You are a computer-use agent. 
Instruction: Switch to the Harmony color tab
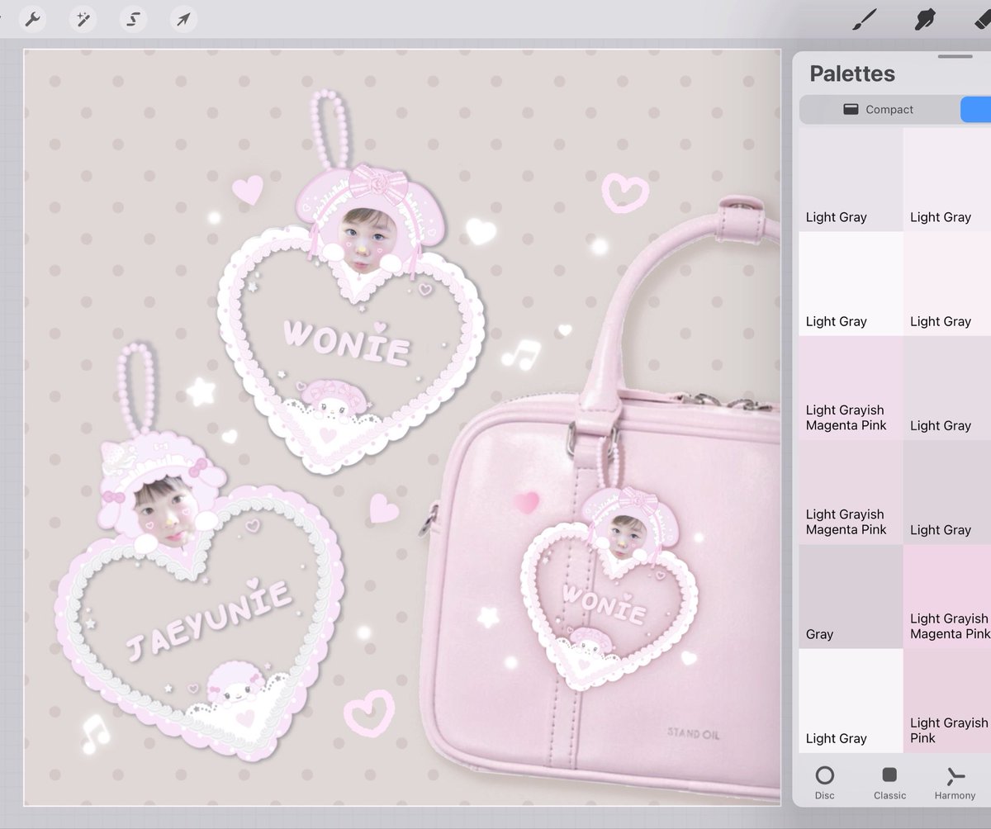pos(955,783)
